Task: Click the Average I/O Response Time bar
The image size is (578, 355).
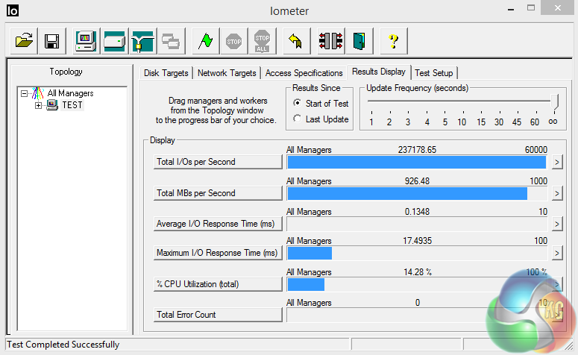Action: [x=417, y=224]
